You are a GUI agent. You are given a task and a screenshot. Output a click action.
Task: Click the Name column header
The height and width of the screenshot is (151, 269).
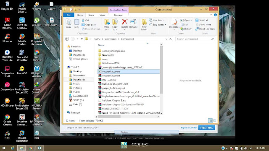[x=101, y=45]
